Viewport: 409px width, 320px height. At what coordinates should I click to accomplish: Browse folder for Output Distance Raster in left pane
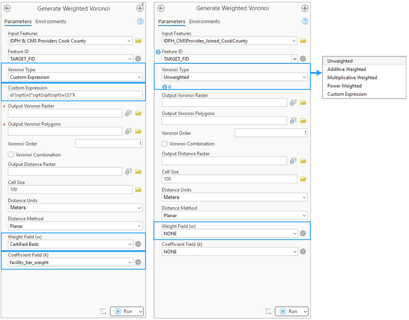(x=138, y=171)
